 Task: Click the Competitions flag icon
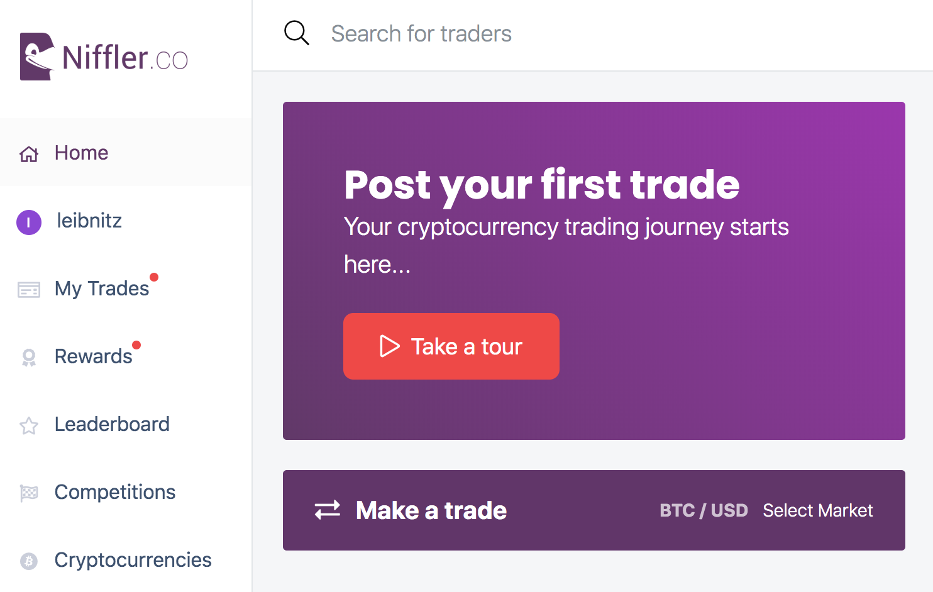click(x=29, y=493)
